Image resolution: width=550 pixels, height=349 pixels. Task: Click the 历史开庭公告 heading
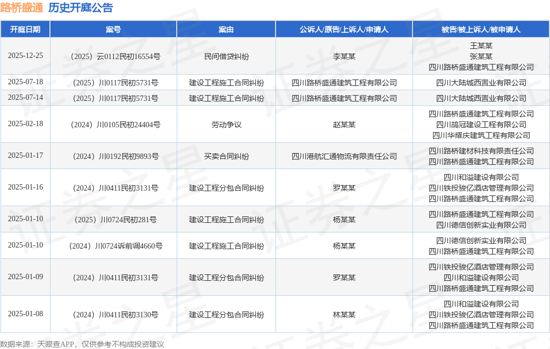pyautogui.click(x=81, y=8)
